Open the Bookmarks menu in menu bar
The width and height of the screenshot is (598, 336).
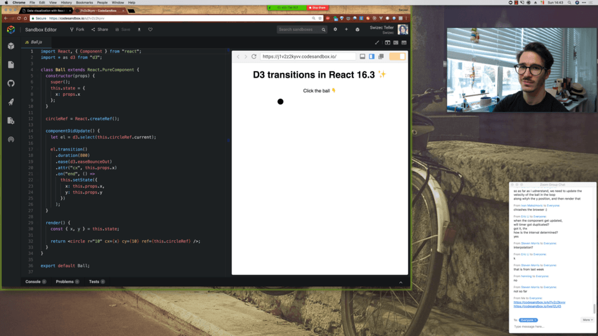point(84,2)
